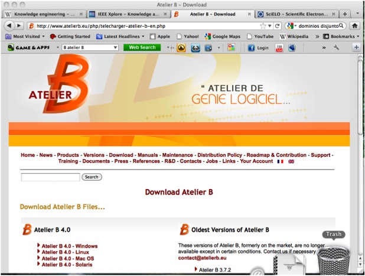Image resolution: width=365 pixels, height=276 pixels.
Task: Switch to the Knowledge engineering tab
Action: [x=44, y=14]
